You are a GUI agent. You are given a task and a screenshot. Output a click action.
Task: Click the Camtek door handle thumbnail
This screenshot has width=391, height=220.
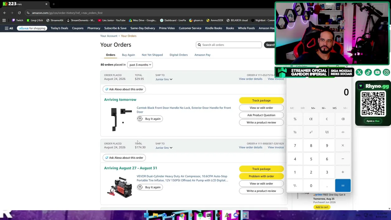coord(121,119)
